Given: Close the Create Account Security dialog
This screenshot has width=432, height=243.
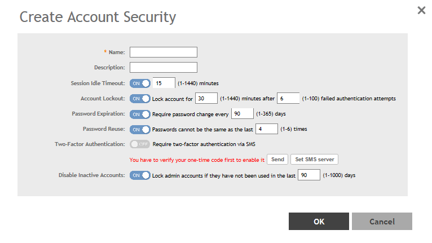Looking at the screenshot, I should coord(421,10).
